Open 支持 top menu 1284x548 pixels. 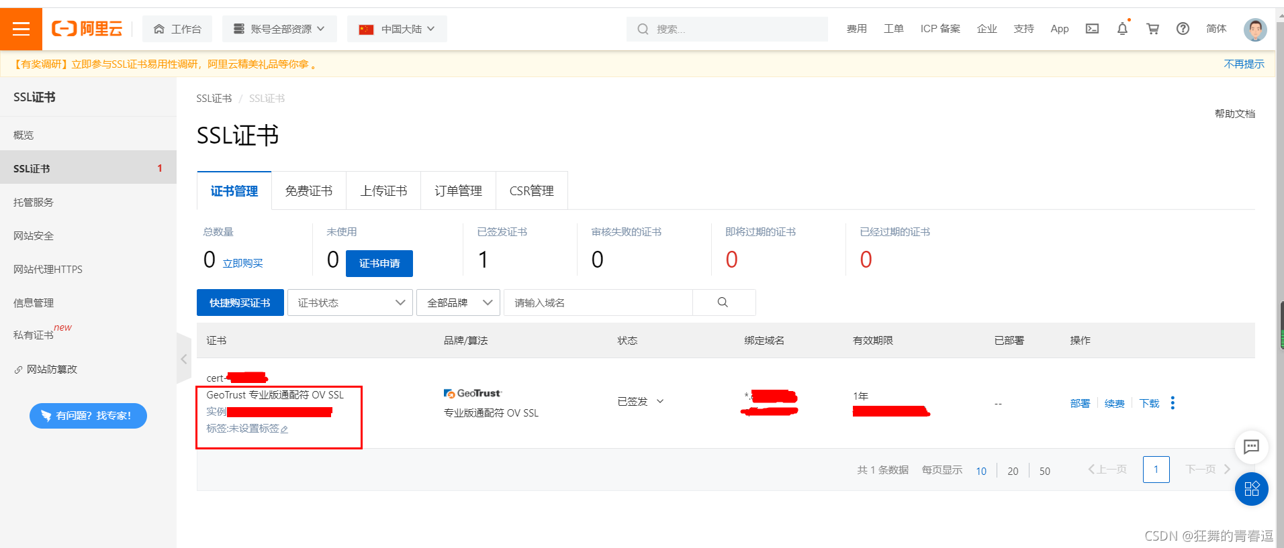point(1023,29)
